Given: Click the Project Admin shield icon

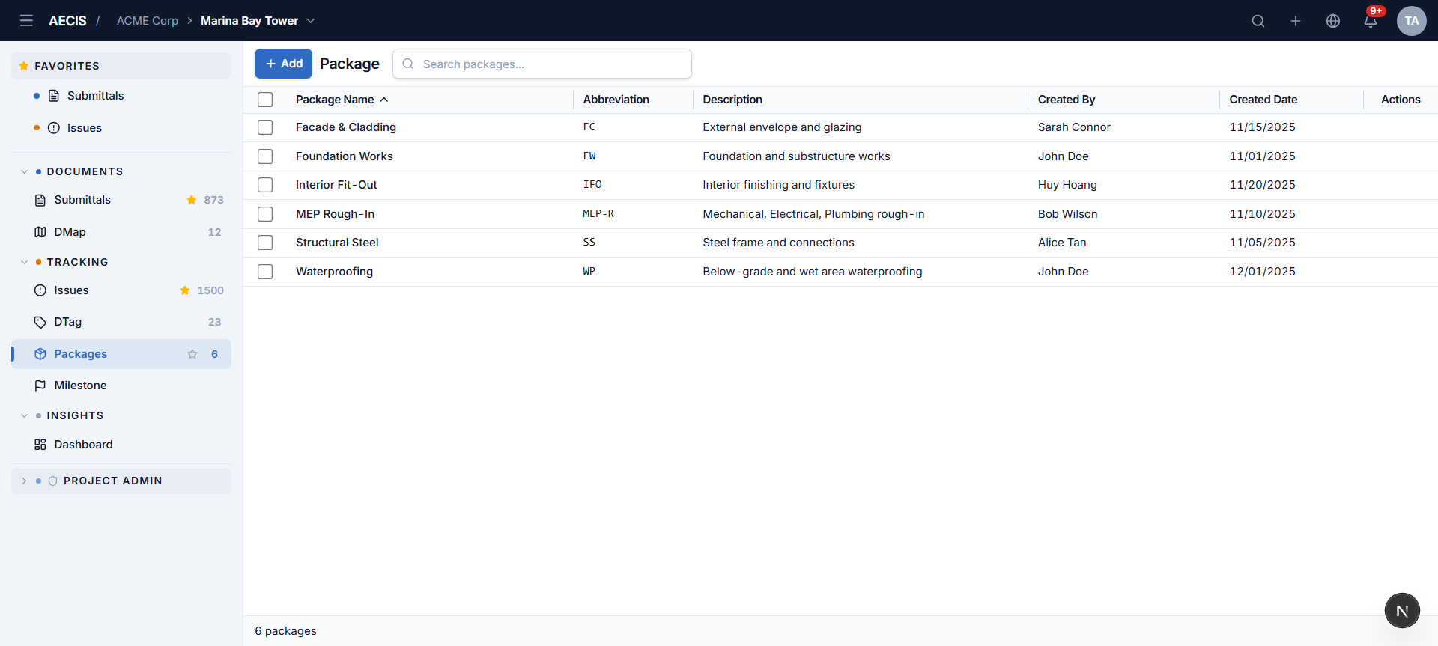Looking at the screenshot, I should pyautogui.click(x=52, y=481).
